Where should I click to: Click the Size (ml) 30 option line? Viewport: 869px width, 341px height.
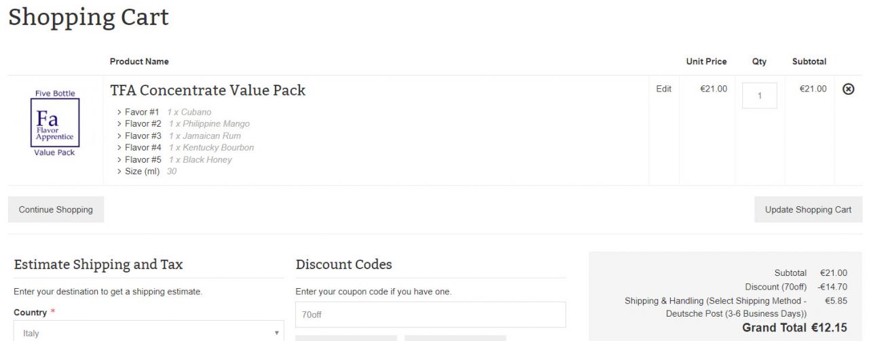coord(146,172)
